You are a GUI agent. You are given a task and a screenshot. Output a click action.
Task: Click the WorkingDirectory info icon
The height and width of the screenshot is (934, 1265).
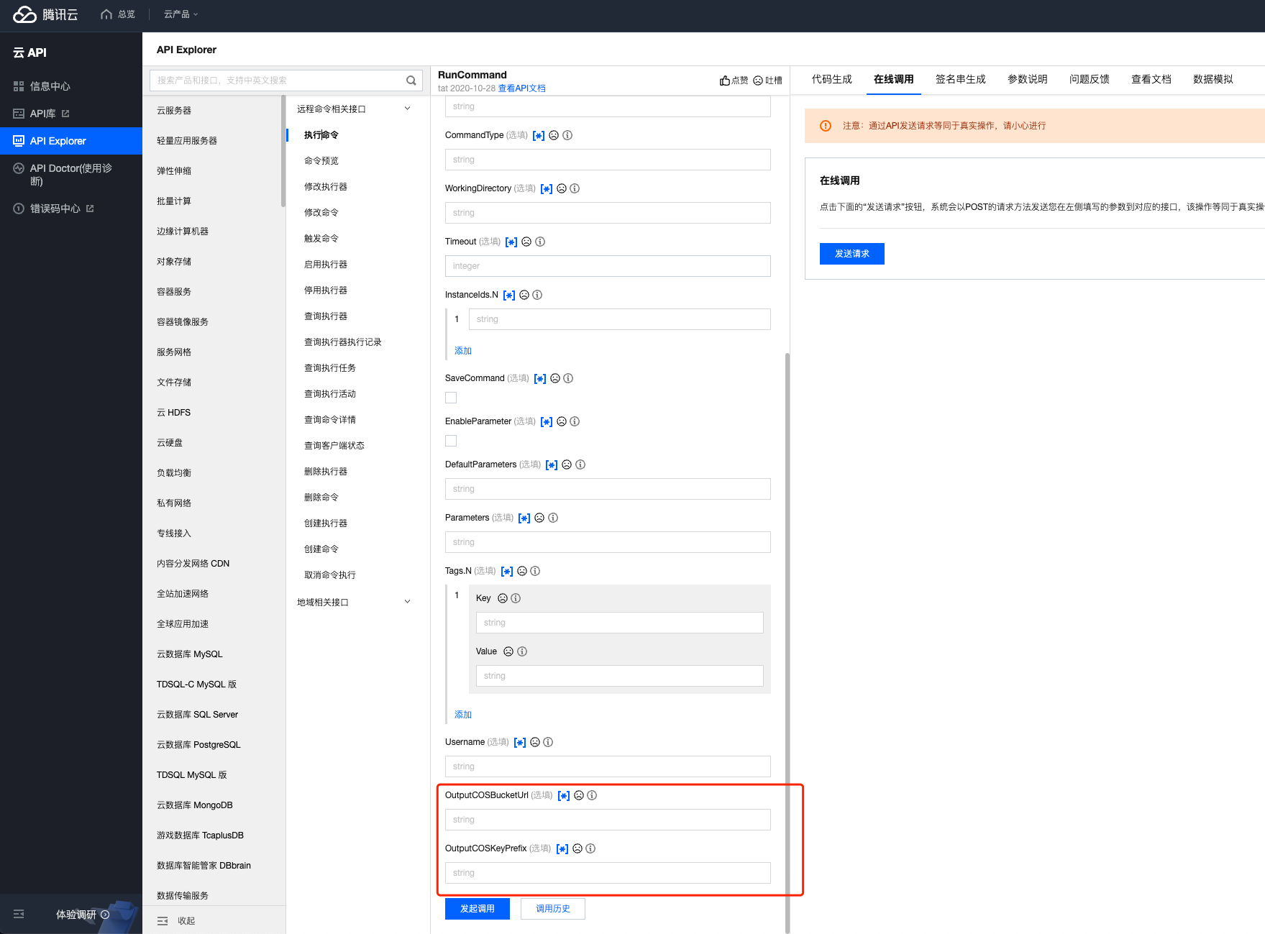click(x=575, y=188)
